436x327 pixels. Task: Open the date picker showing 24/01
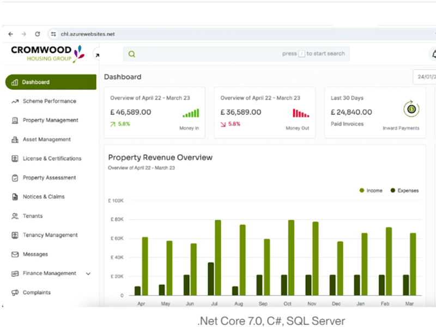[x=425, y=77]
